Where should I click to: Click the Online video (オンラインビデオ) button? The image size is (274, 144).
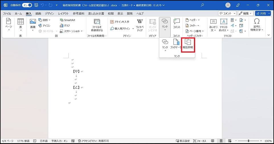pyautogui.click(x=152, y=25)
